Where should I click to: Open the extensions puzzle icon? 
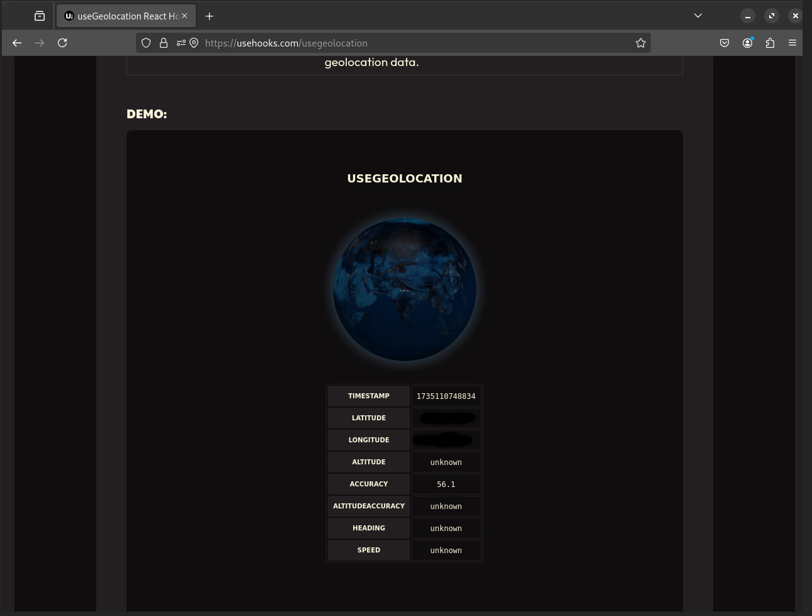tap(770, 43)
